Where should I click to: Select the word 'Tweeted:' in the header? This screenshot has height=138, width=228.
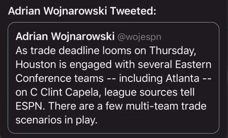[x=133, y=11]
